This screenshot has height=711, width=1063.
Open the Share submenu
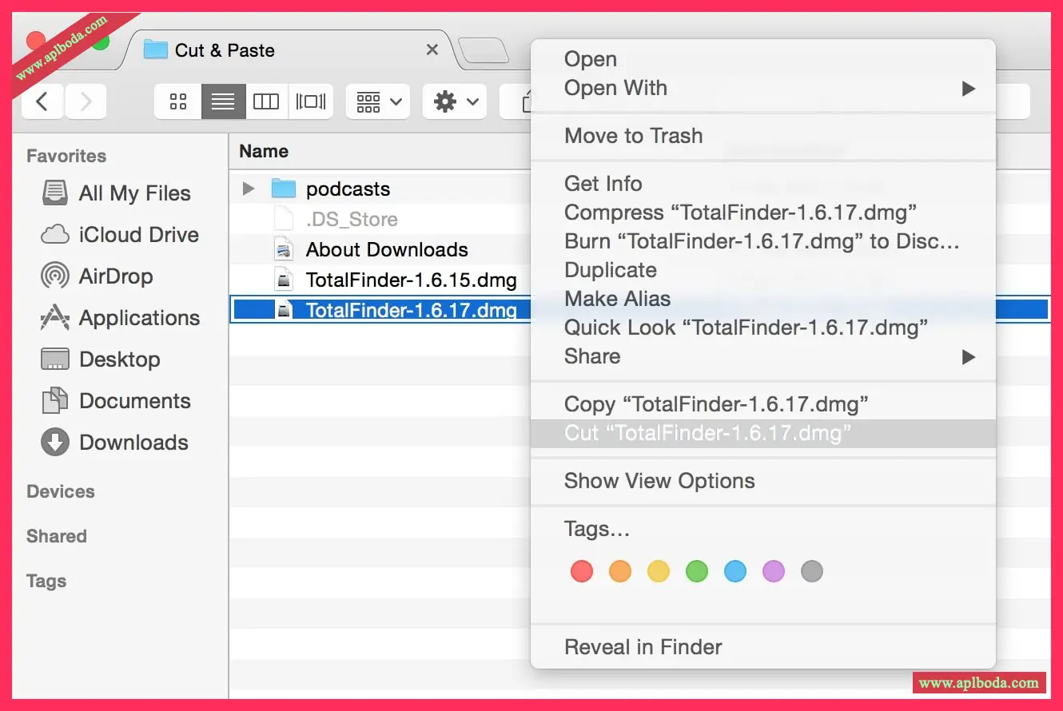click(x=591, y=356)
